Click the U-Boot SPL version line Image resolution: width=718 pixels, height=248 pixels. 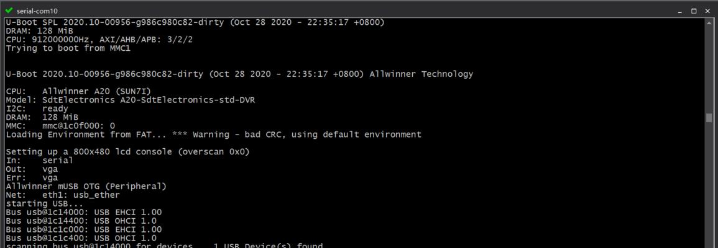tap(195, 22)
